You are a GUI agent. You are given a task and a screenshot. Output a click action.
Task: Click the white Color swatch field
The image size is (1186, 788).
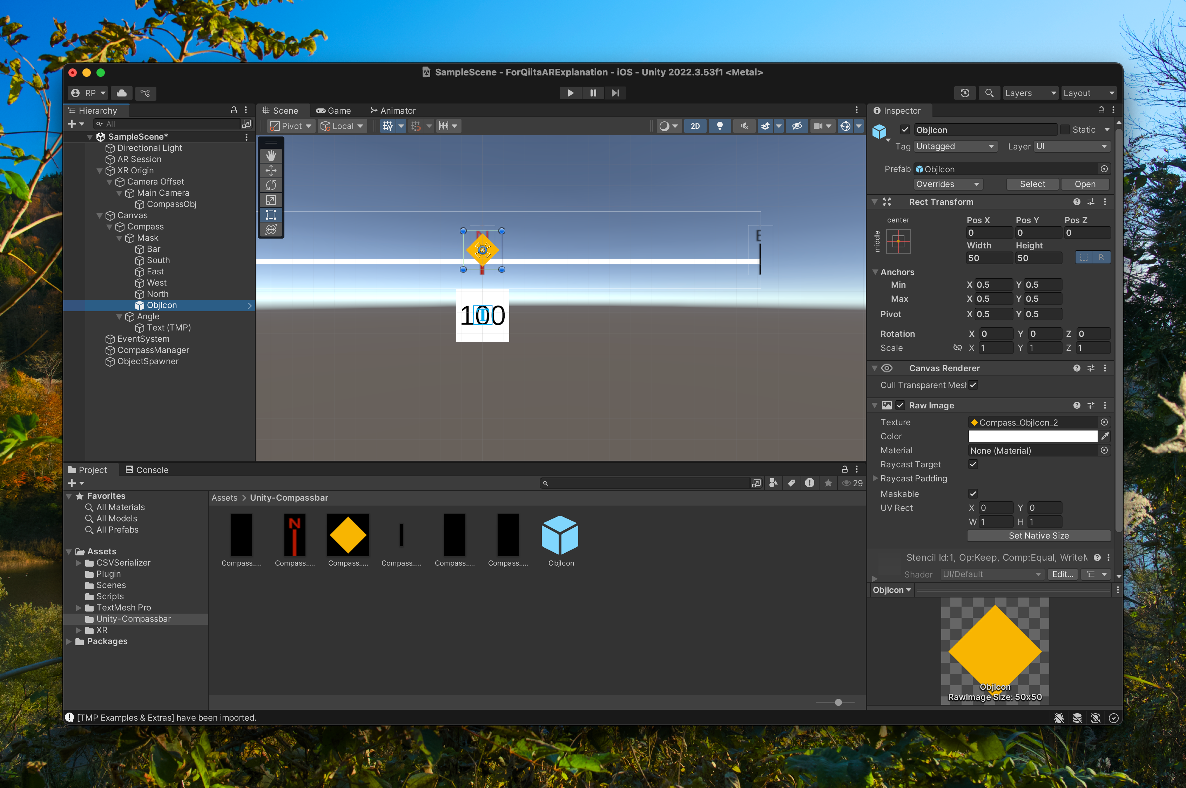click(x=1032, y=436)
